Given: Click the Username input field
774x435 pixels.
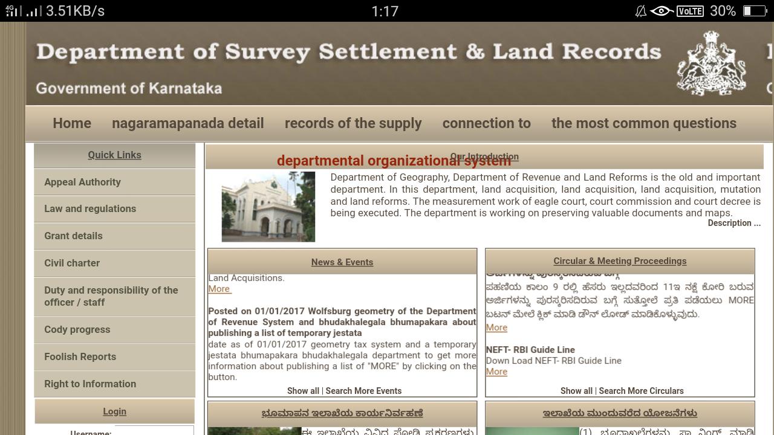Looking at the screenshot, I should point(154,431).
